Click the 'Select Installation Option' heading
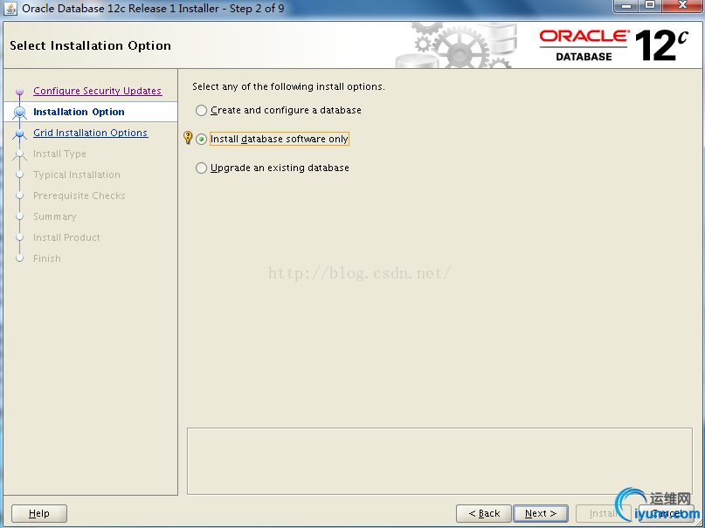705x528 pixels. coord(90,45)
